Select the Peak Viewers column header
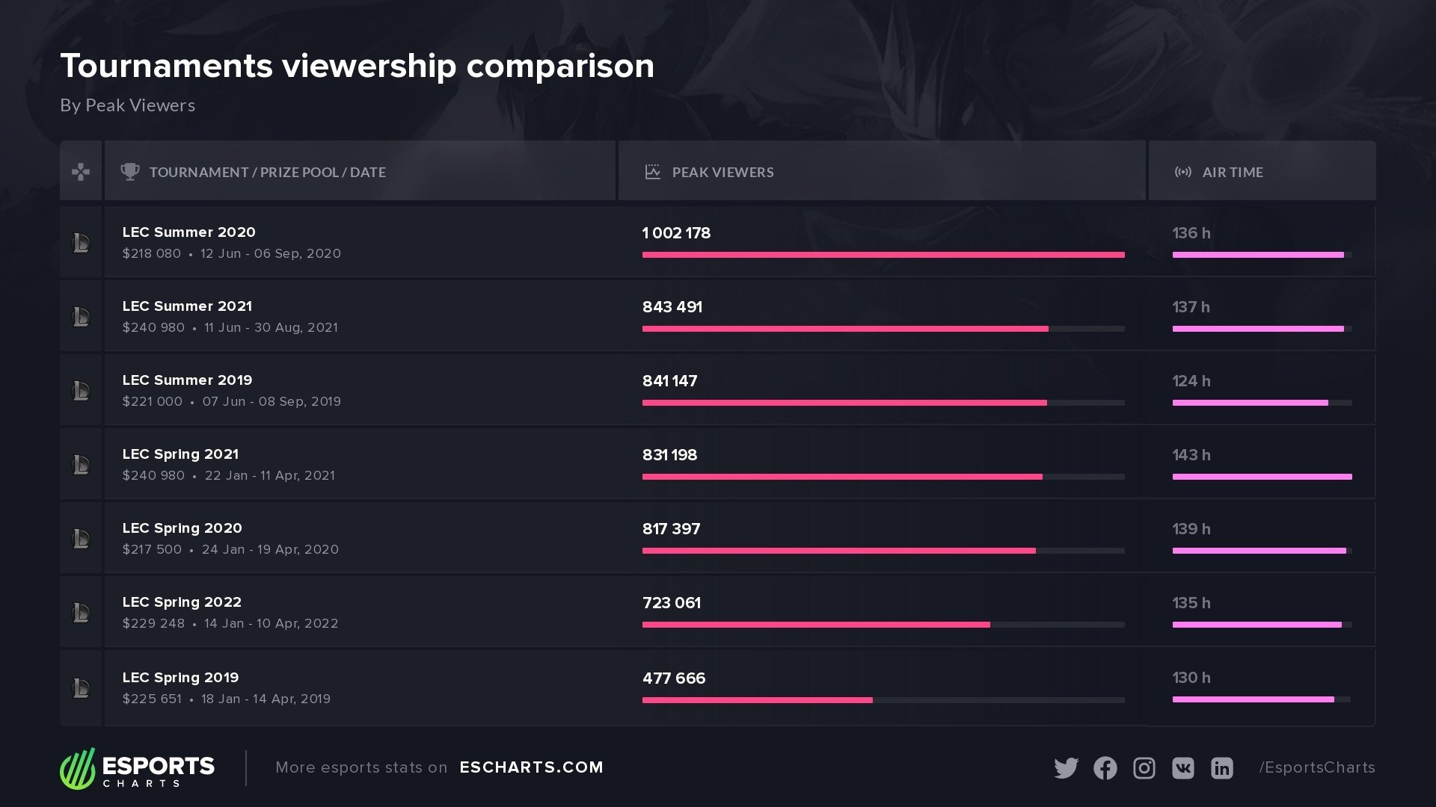 (x=722, y=172)
